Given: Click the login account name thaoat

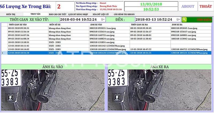Looking at the screenshot, I should [x=103, y=3].
